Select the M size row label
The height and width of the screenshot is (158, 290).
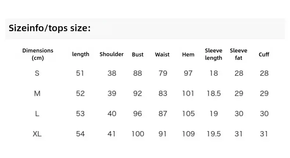[x=37, y=93]
